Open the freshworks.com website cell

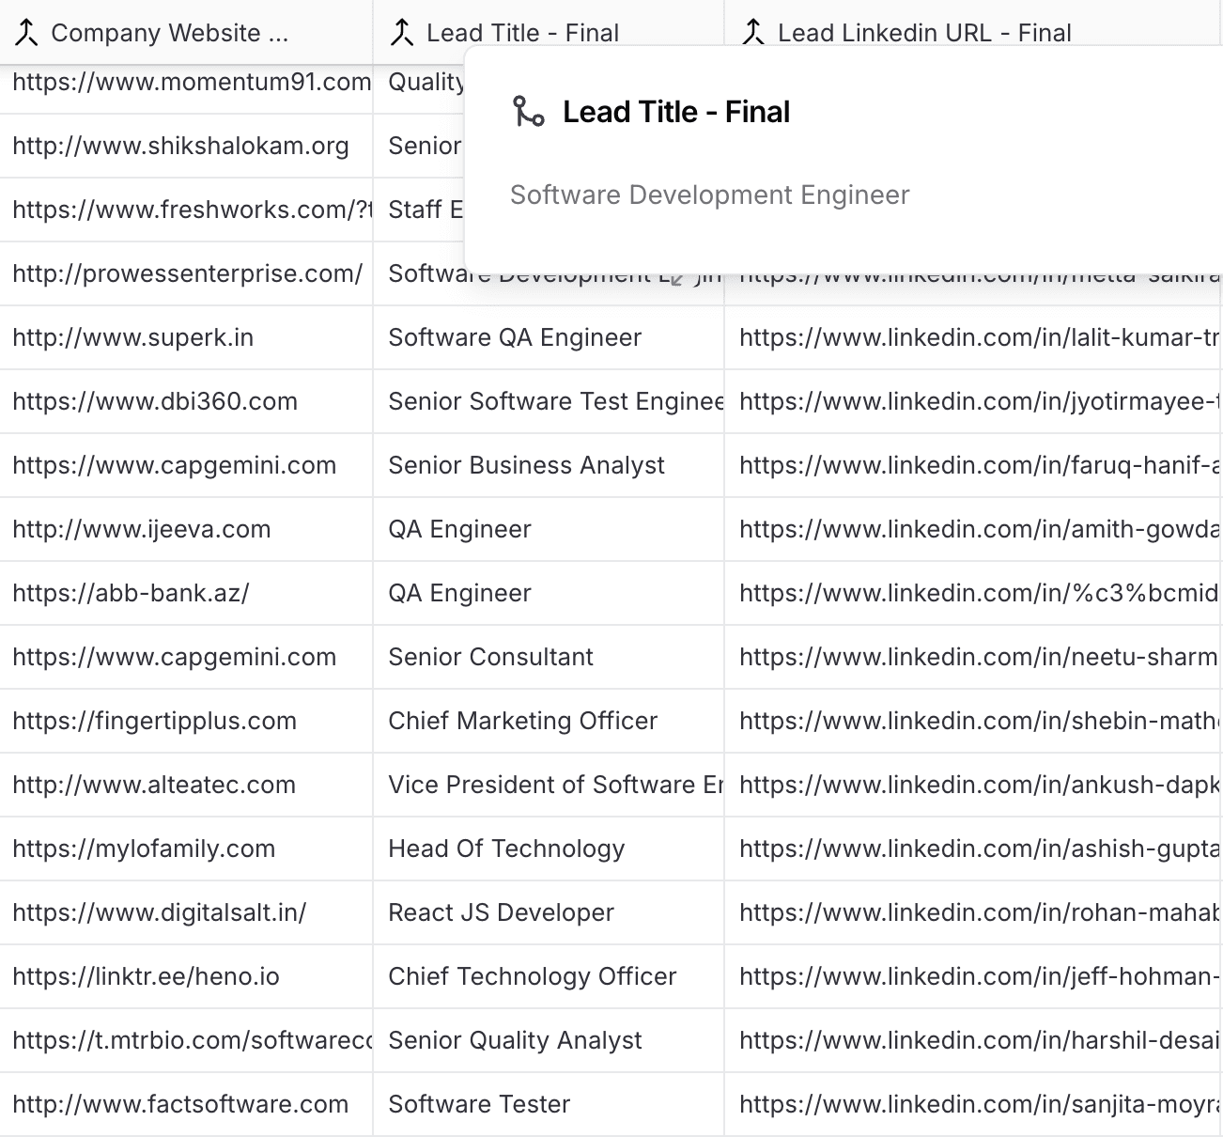(x=186, y=210)
